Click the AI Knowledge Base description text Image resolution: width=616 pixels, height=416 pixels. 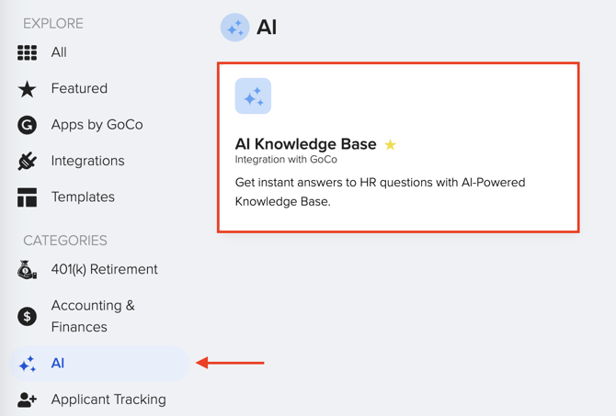click(380, 192)
